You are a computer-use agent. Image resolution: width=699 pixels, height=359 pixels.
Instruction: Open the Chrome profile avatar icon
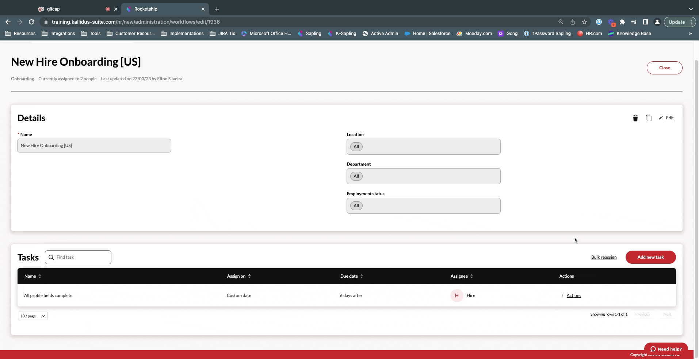coord(657,22)
